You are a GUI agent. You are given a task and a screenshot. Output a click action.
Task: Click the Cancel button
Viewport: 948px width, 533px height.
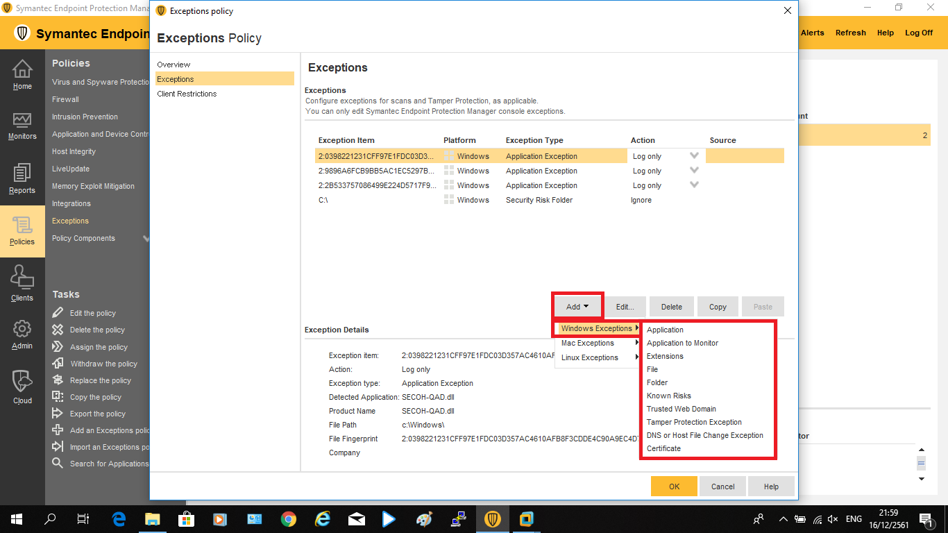pos(722,487)
